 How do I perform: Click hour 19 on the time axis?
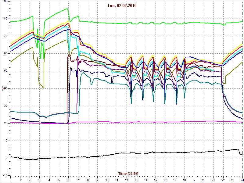point(194,180)
